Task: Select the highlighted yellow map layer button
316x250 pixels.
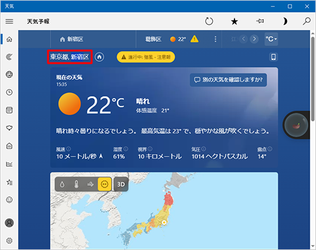Action: point(105,184)
